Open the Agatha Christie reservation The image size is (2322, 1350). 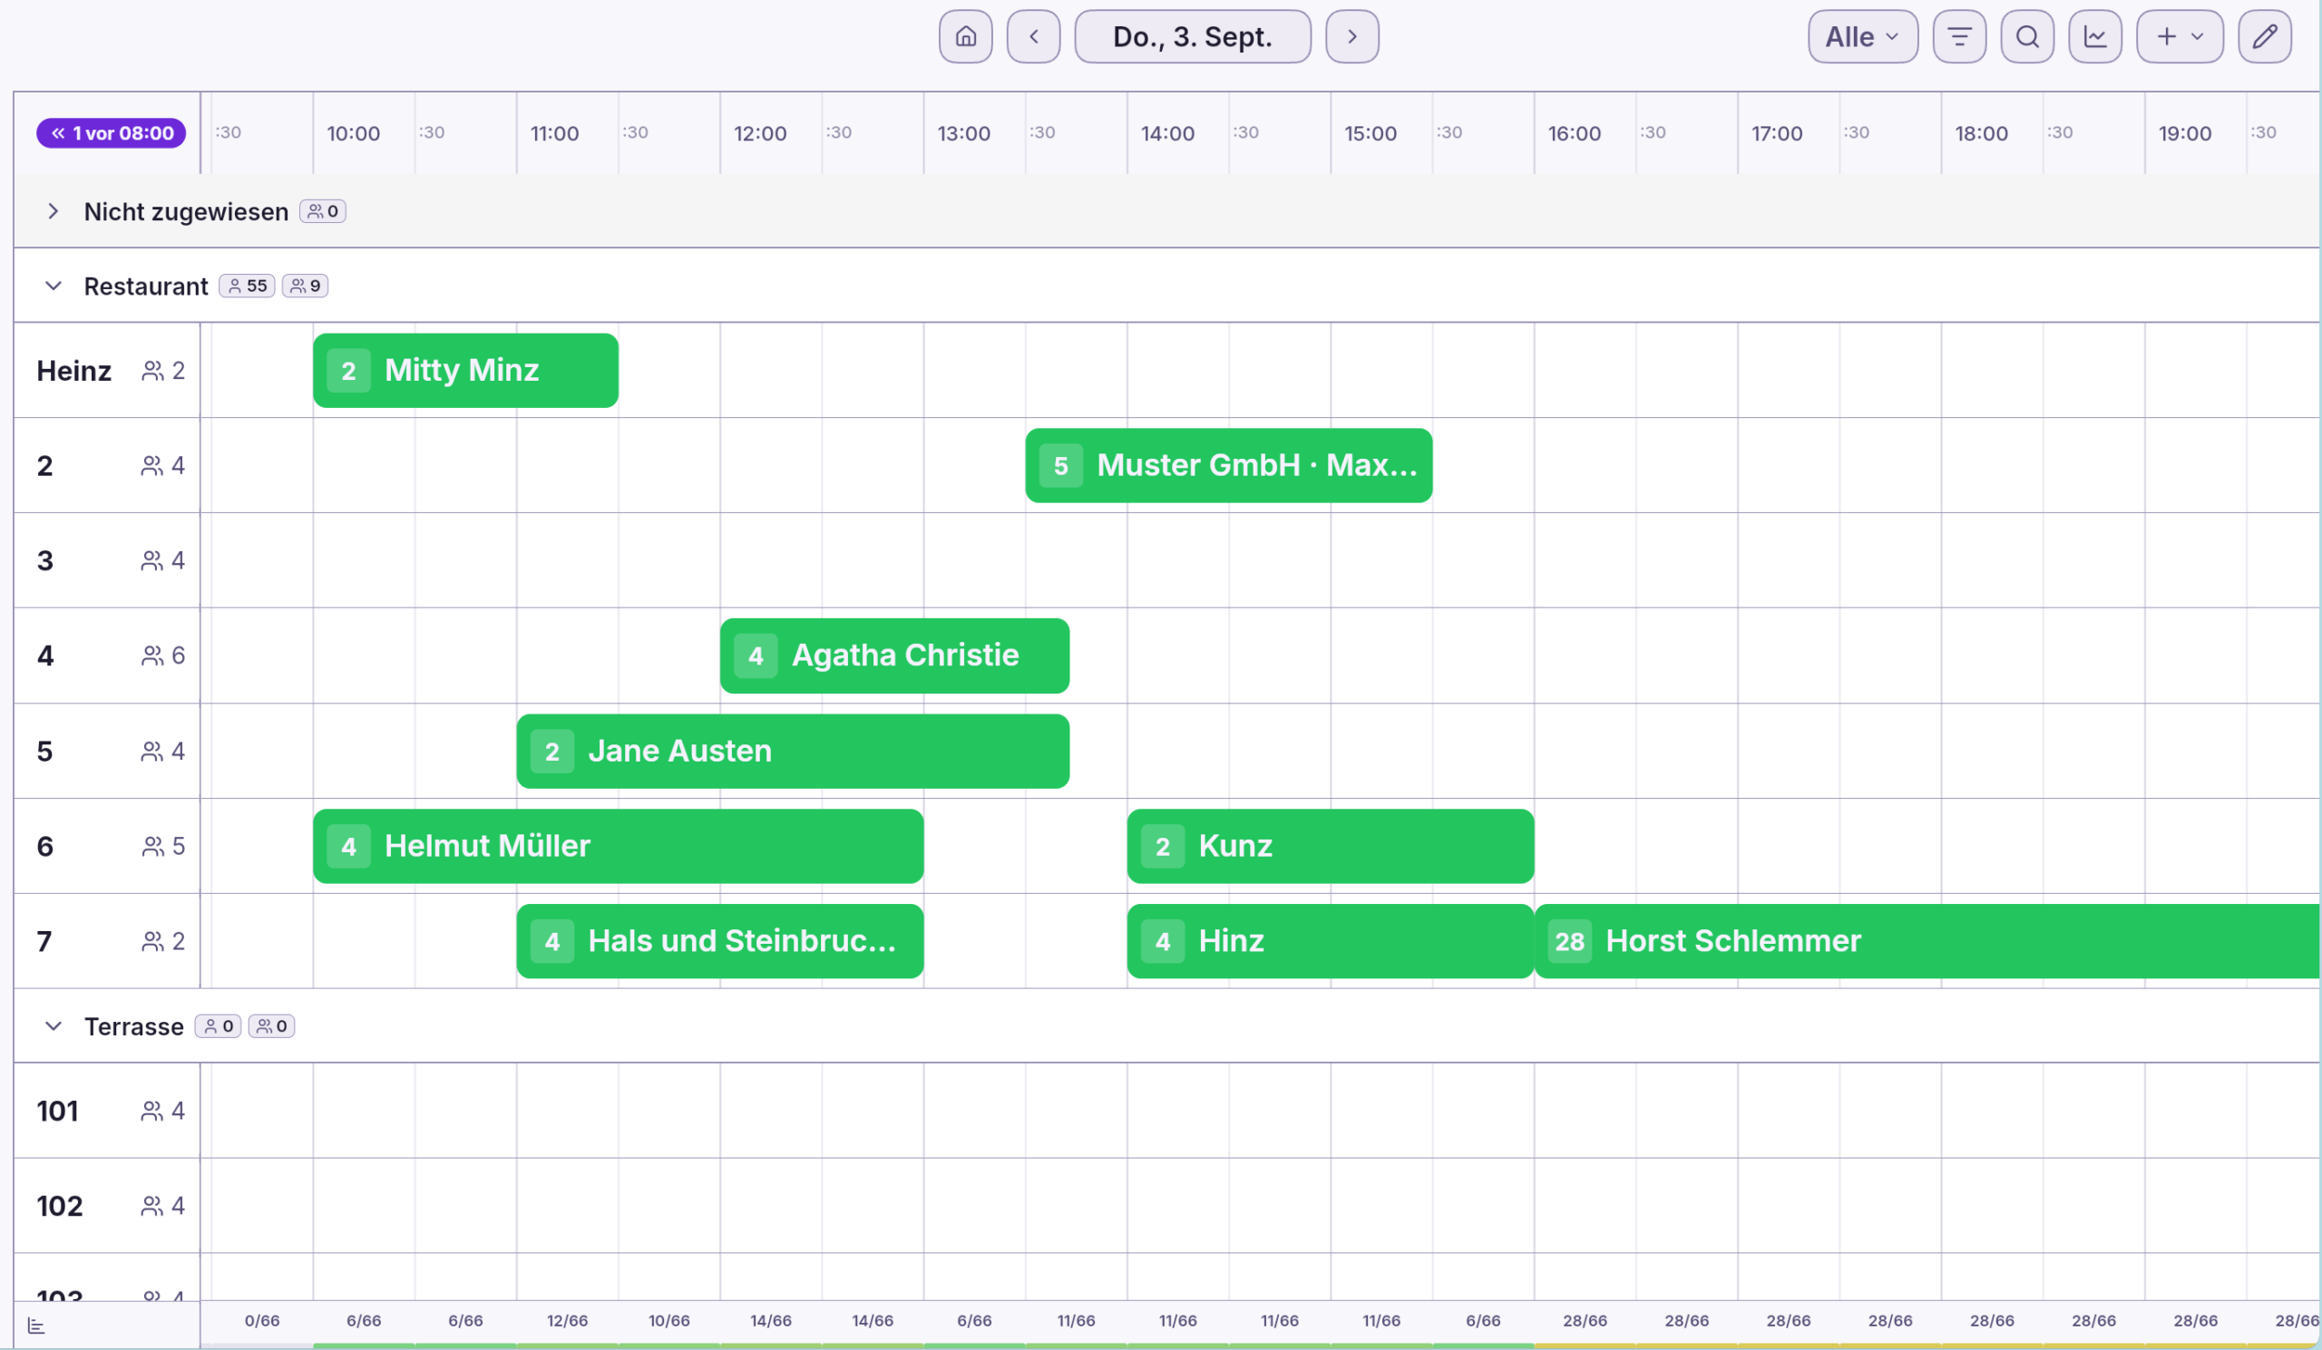[894, 656]
